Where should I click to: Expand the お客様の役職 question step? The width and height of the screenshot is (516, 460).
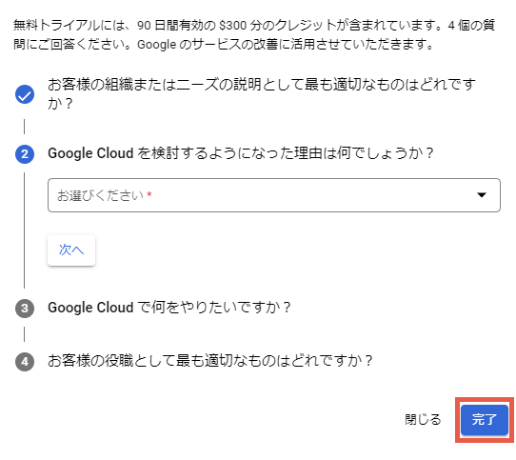pyautogui.click(x=210, y=361)
